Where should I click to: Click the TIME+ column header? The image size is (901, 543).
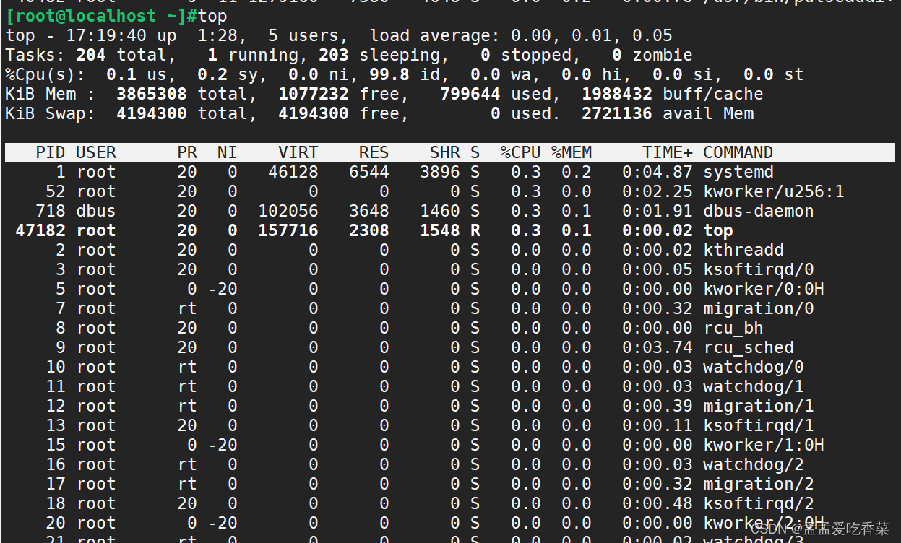coord(668,152)
